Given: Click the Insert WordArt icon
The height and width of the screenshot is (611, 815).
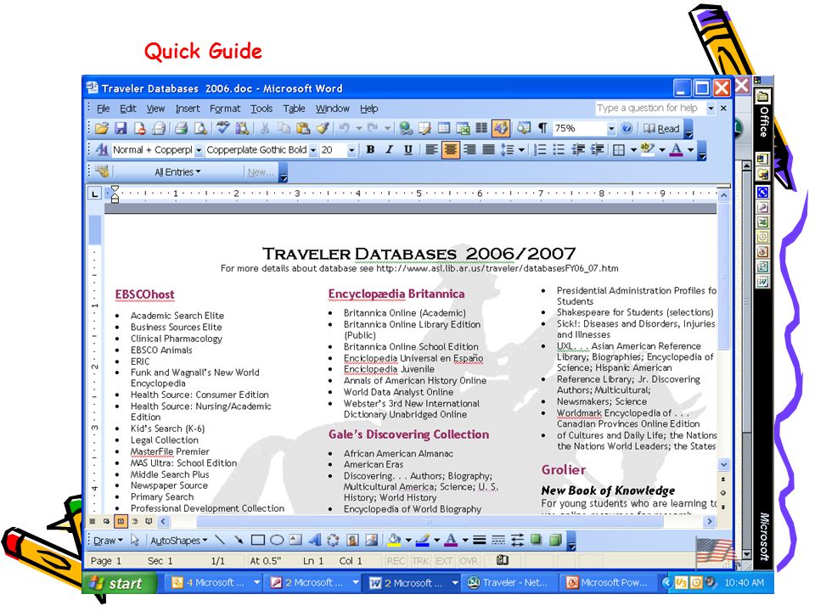Looking at the screenshot, I should (314, 541).
